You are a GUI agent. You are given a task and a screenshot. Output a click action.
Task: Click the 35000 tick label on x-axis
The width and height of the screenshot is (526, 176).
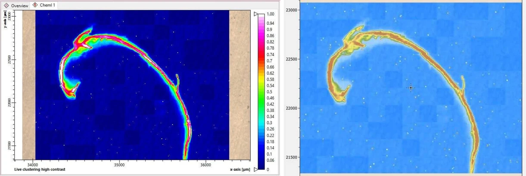[119, 164]
